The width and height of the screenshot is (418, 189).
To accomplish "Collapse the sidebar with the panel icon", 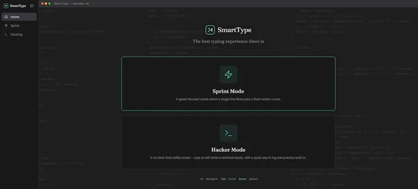I will pyautogui.click(x=32, y=6).
